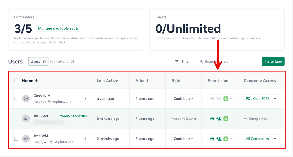Click '2 years ago' added value

pyautogui.click(x=145, y=99)
